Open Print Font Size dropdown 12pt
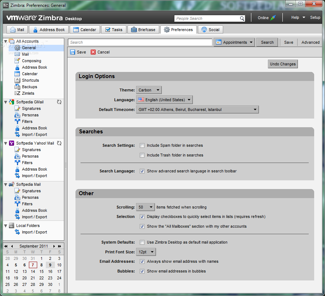The height and width of the screenshot is (296, 325). [x=146, y=252]
